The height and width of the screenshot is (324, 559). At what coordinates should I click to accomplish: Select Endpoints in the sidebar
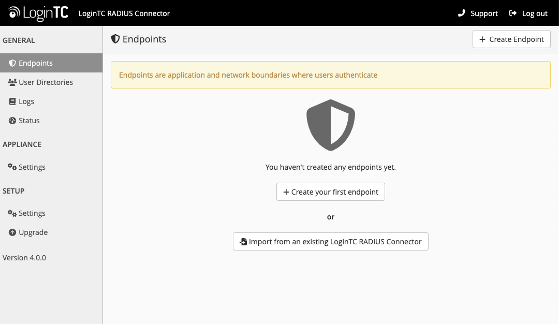pos(51,63)
